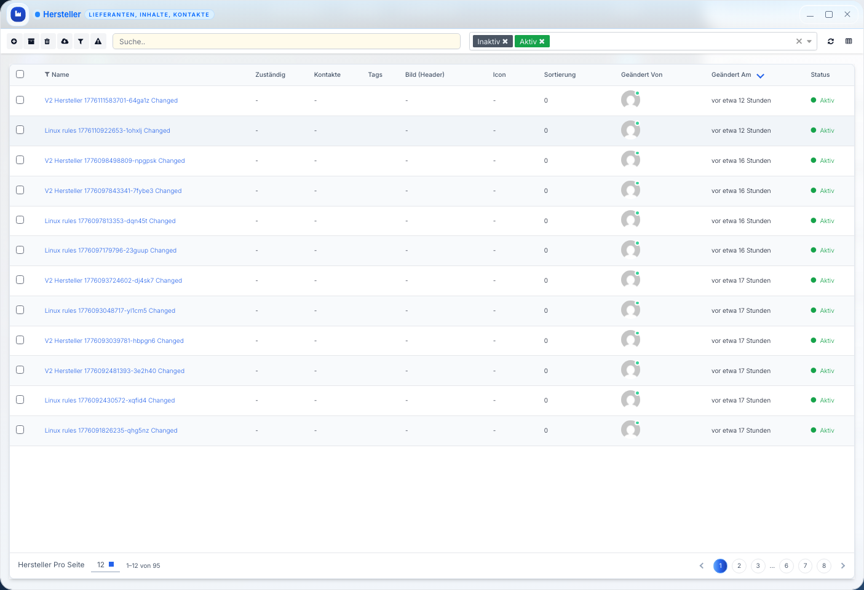This screenshot has height=590, width=864.
Task: Go to the previous page arrow
Action: (701, 566)
